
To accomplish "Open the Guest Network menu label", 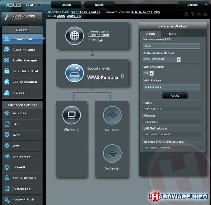I will [24, 49].
